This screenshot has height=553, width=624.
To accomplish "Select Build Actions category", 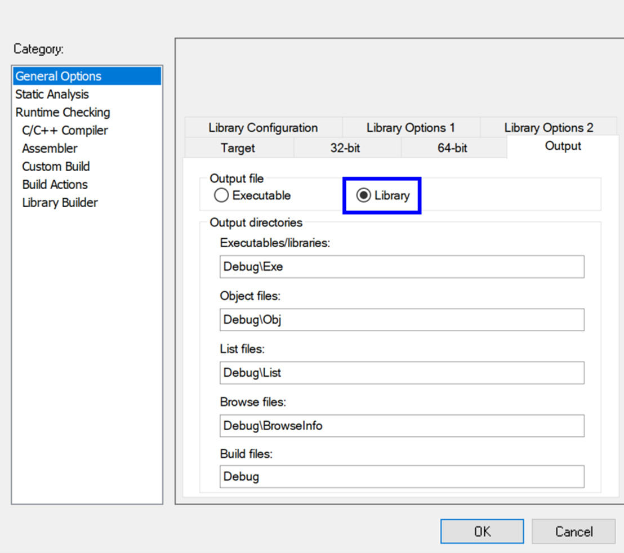I will [x=87, y=185].
